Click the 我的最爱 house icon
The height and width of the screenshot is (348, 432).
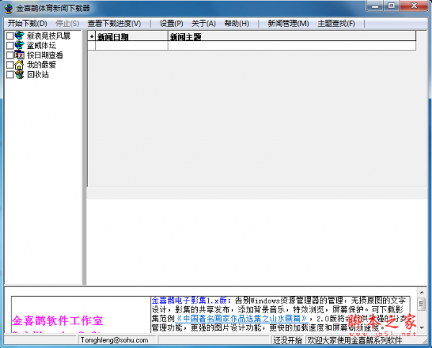[19, 65]
